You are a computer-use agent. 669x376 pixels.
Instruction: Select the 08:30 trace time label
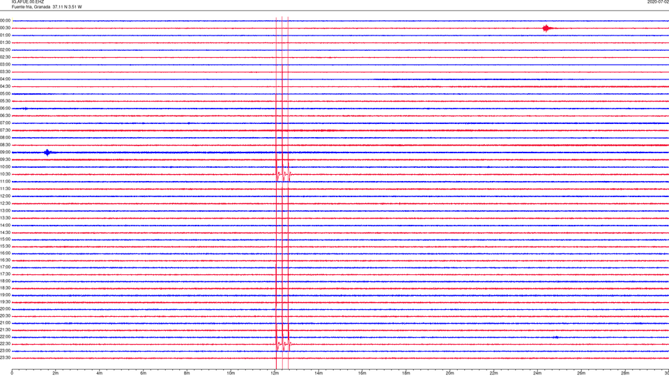[5, 145]
